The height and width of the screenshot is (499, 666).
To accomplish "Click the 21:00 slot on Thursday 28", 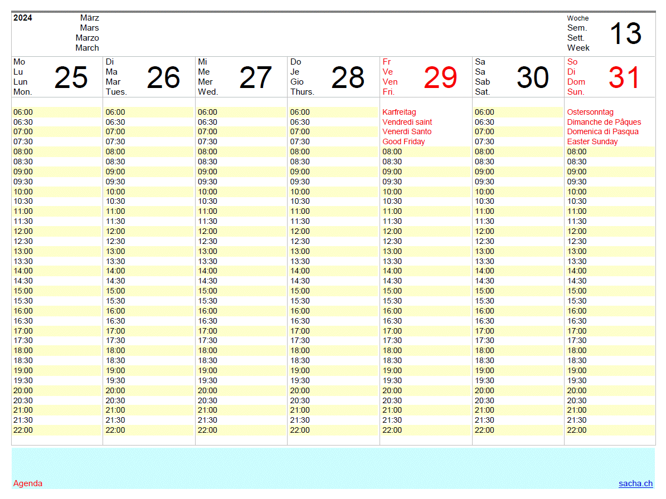I will tap(333, 410).
